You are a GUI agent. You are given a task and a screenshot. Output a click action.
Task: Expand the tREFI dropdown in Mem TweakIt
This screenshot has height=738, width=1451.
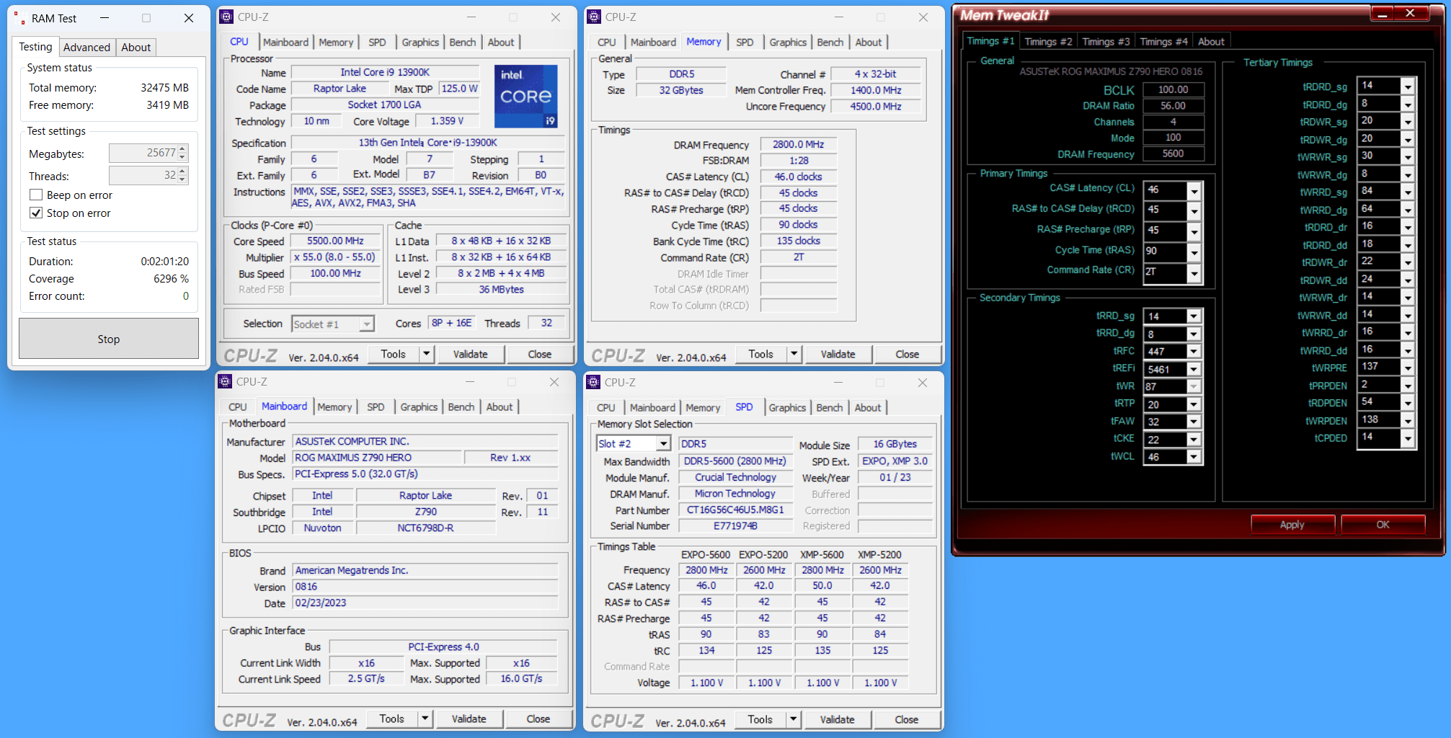coord(1194,370)
